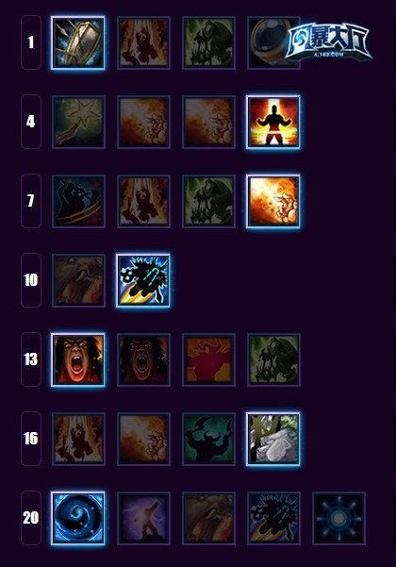396x567 pixels.
Task: Click the highlighted fire breath talent at level 7
Action: coord(273,201)
